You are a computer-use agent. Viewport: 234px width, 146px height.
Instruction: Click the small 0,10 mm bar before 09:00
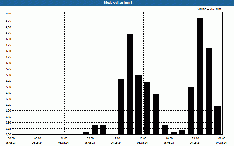tap(86, 133)
